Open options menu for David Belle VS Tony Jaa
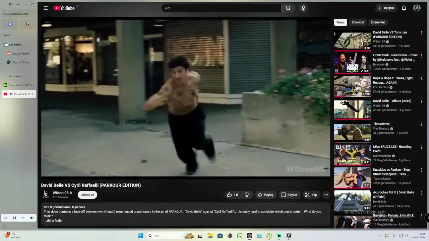429x241 pixels. click(x=422, y=33)
